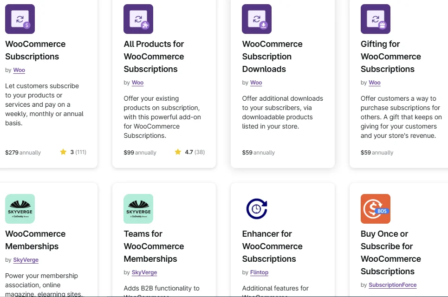
Task: Click the 4.7 (38) rating text
Action: [195, 152]
